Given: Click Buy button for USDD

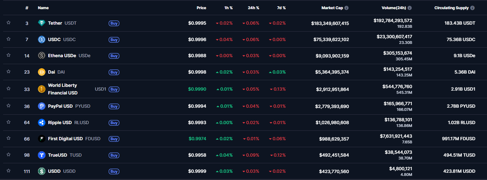Looking at the screenshot, I should (114, 171).
